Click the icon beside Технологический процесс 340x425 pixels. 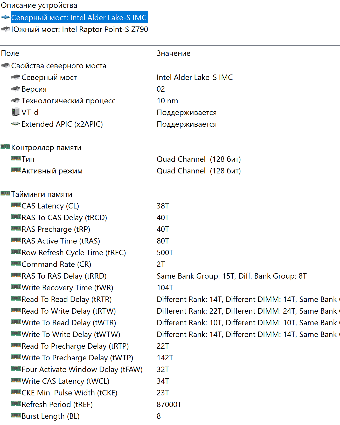(x=16, y=100)
